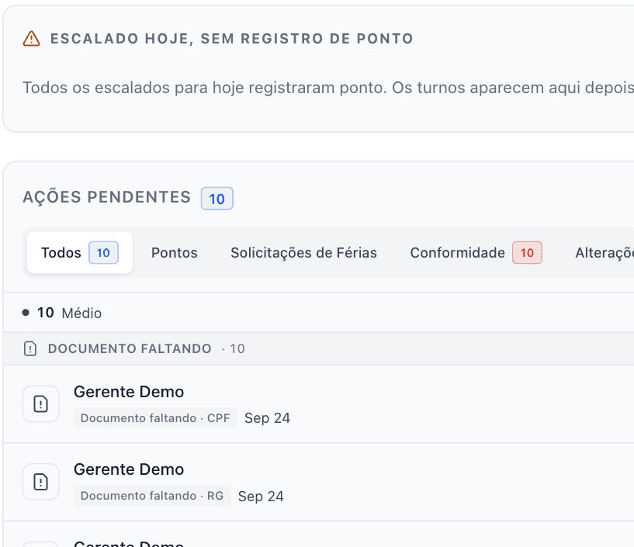The height and width of the screenshot is (547, 634).
Task: Switch to the Pontos tab
Action: (175, 253)
